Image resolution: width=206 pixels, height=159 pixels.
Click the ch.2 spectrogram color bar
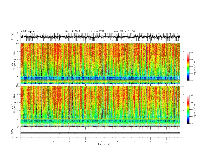point(188,109)
